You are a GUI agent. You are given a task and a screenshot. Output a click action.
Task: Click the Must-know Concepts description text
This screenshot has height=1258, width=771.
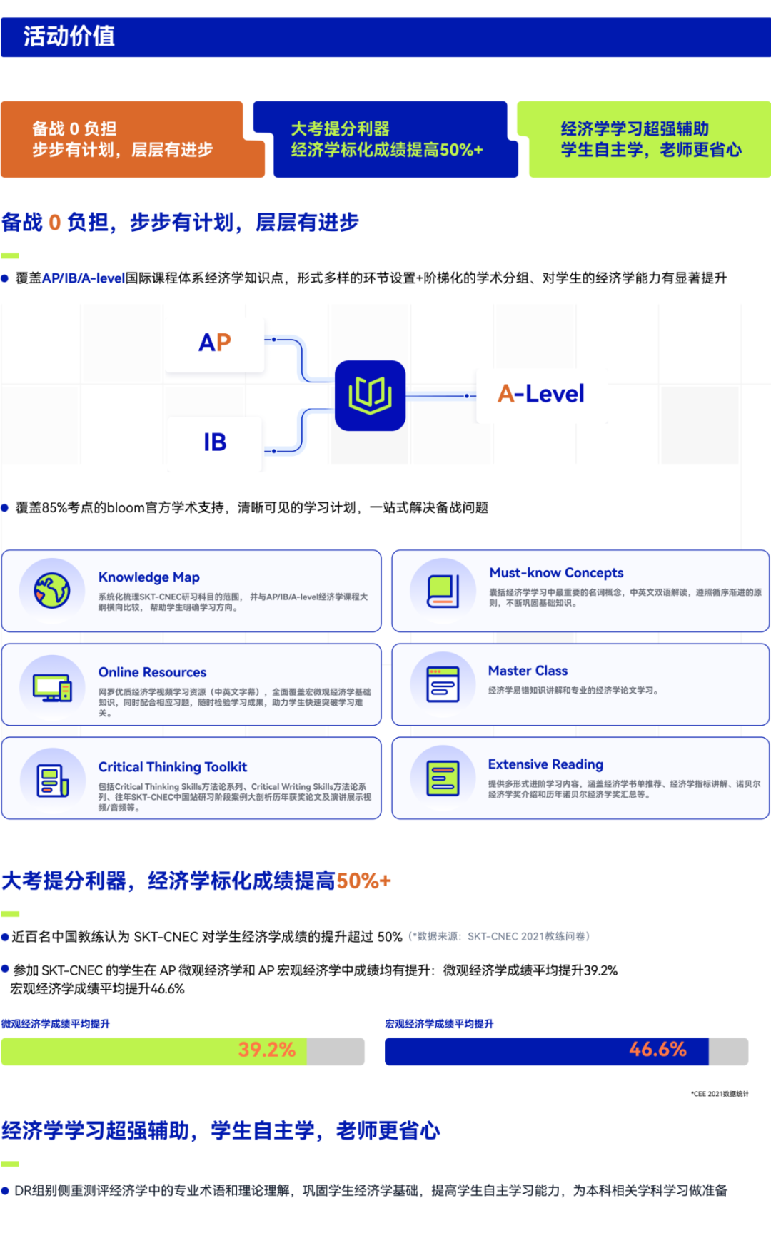625,597
